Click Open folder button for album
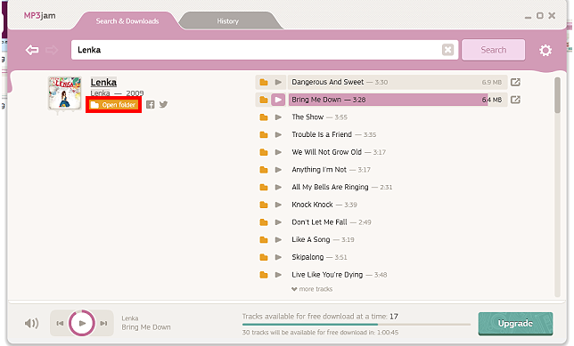The height and width of the screenshot is (346, 574). click(x=114, y=105)
